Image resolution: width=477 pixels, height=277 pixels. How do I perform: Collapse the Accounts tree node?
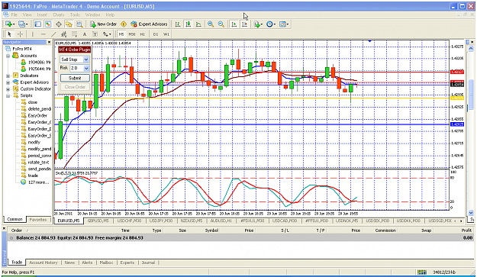(x=8, y=56)
